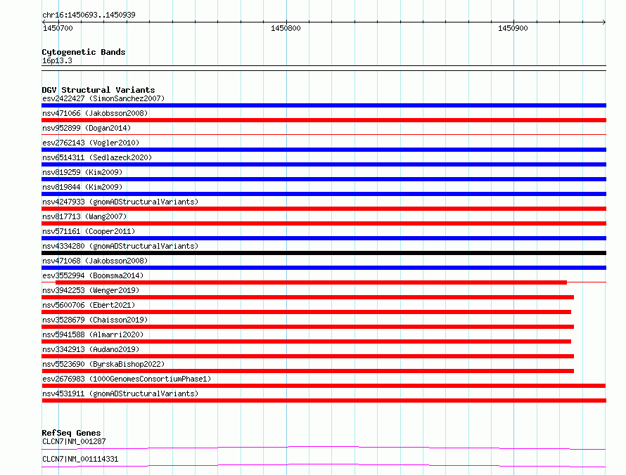Image resolution: width=626 pixels, height=475 pixels.
Task: Select esv3552994 (Boomsma2014) label
Action: tap(93, 275)
